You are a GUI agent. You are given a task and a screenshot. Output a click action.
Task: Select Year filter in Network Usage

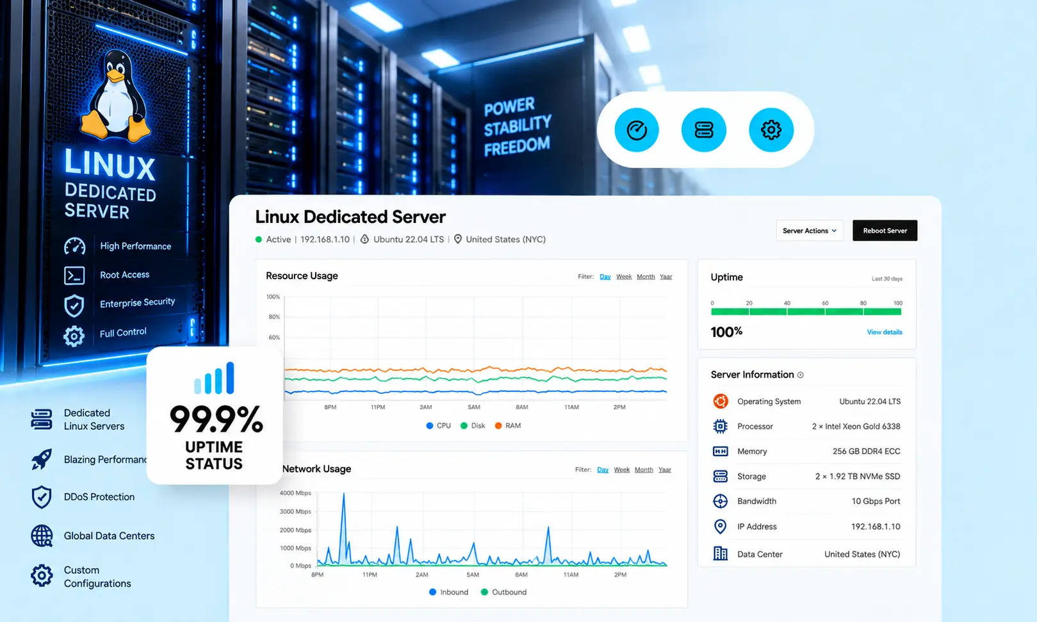point(665,470)
